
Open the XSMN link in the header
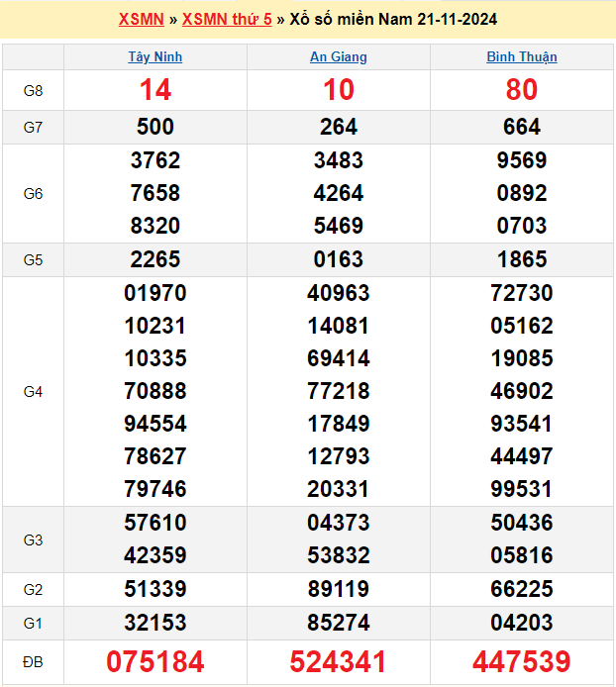tap(141, 20)
